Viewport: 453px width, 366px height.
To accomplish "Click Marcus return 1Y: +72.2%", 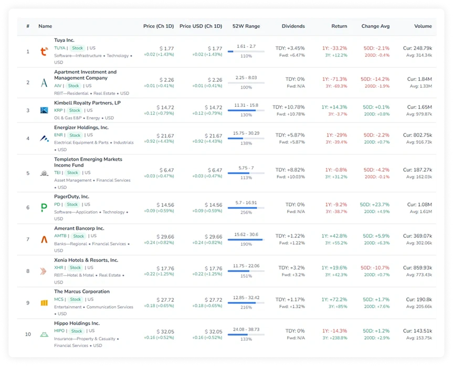I will (x=334, y=299).
